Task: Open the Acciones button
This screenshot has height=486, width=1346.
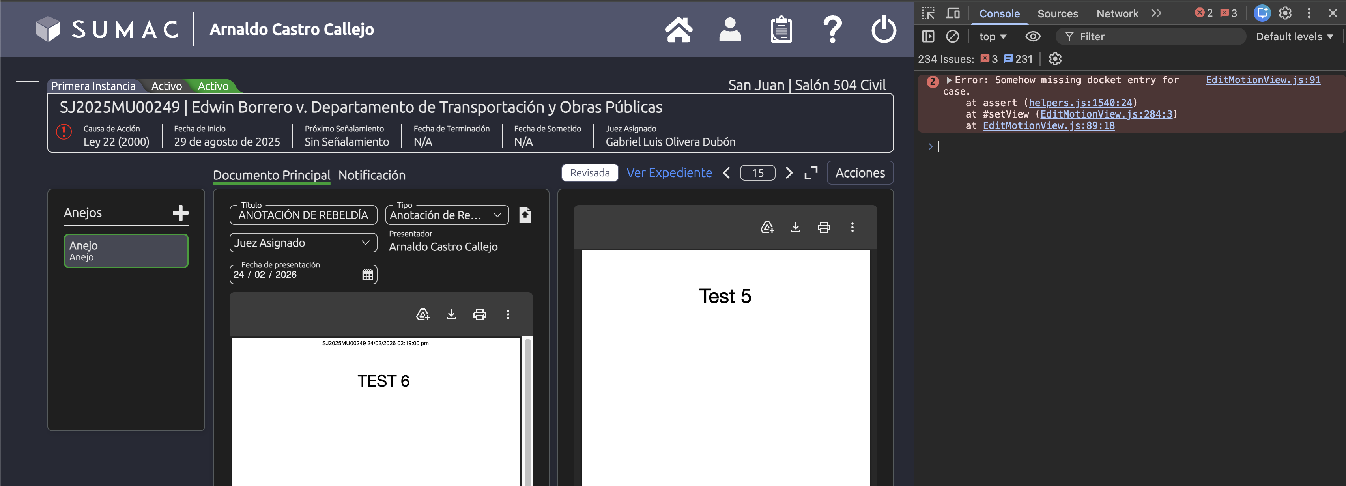Action: coord(860,173)
